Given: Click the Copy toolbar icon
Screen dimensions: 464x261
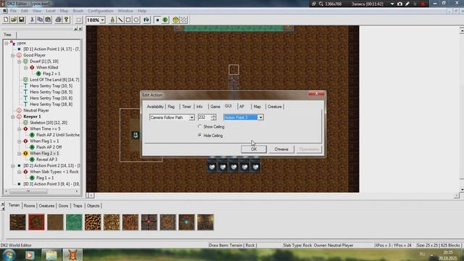Looking at the screenshot, I should (40, 20).
